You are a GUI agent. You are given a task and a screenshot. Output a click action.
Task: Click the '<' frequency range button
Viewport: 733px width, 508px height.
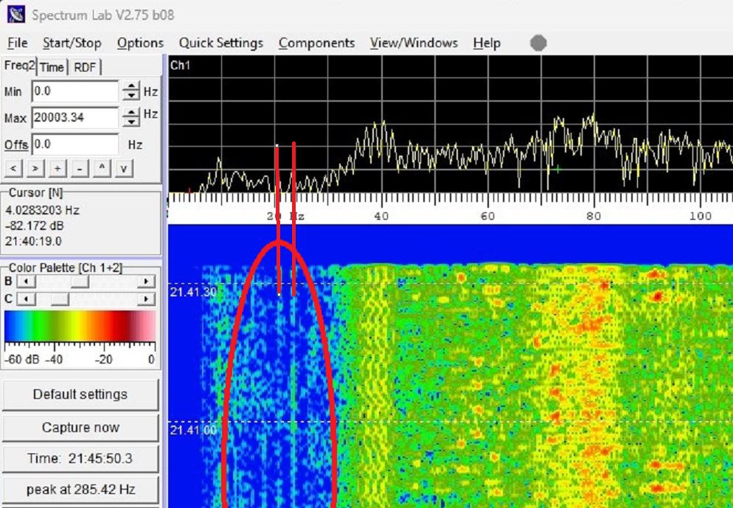(x=13, y=168)
